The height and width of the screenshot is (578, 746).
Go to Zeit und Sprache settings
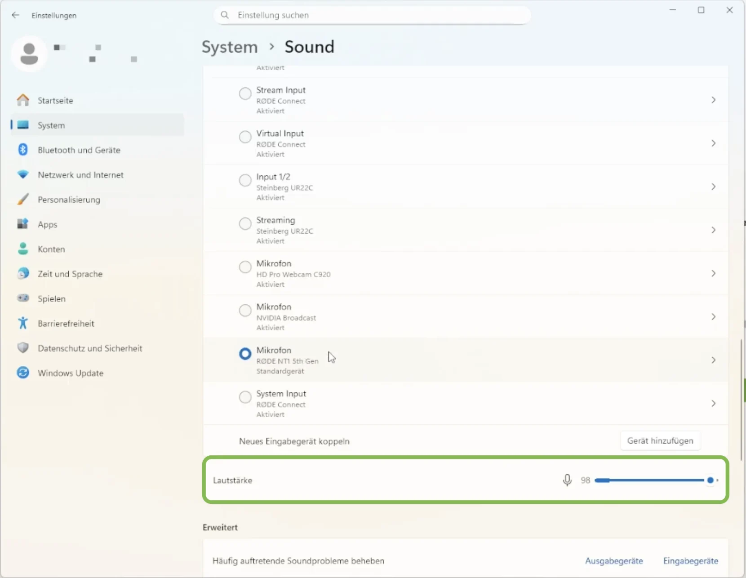70,274
